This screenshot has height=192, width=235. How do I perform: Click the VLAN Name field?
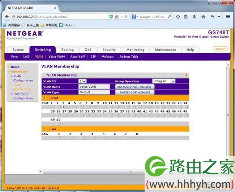tap(94, 87)
